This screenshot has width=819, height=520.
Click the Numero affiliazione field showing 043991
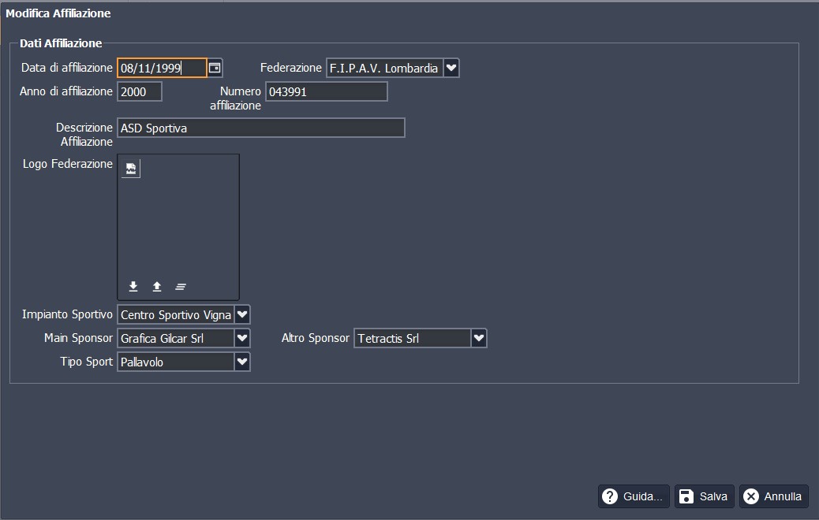pos(326,92)
